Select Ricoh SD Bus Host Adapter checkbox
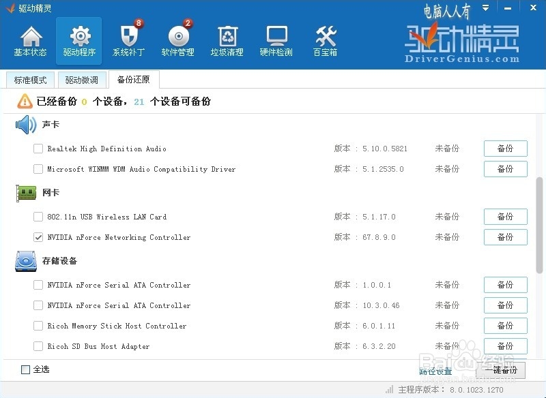This screenshot has height=398, width=546. [x=38, y=346]
